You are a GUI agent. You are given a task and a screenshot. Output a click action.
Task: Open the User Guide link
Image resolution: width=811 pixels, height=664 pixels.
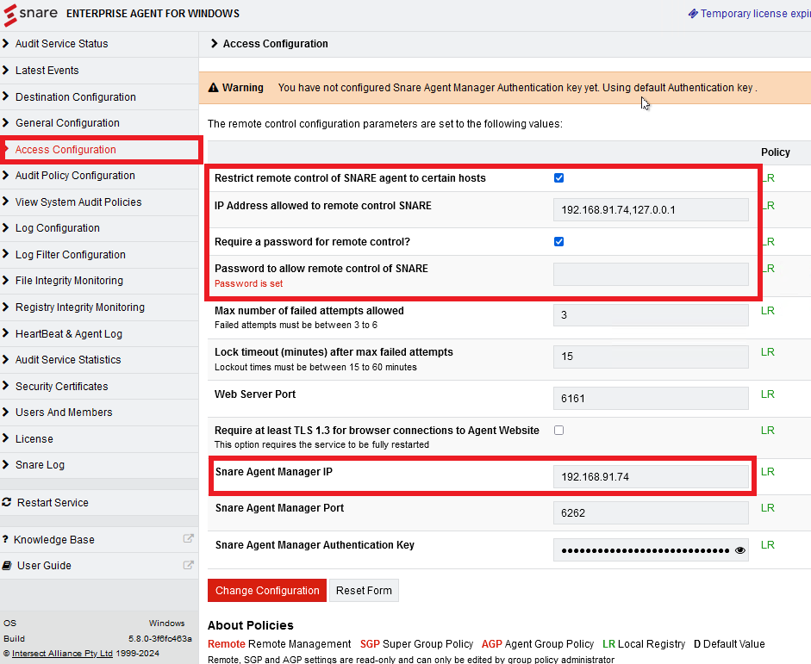click(45, 565)
